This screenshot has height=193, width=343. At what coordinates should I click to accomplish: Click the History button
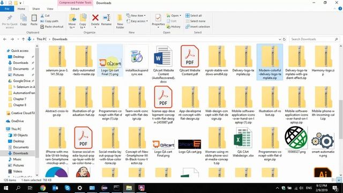click(174, 27)
